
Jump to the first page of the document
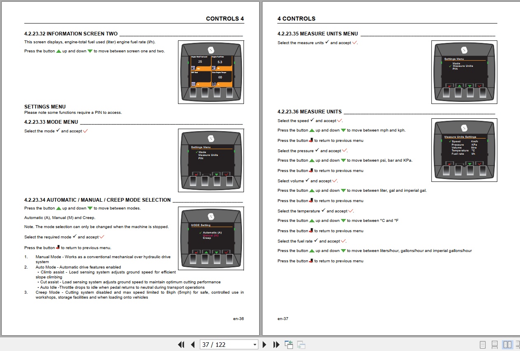(181, 344)
